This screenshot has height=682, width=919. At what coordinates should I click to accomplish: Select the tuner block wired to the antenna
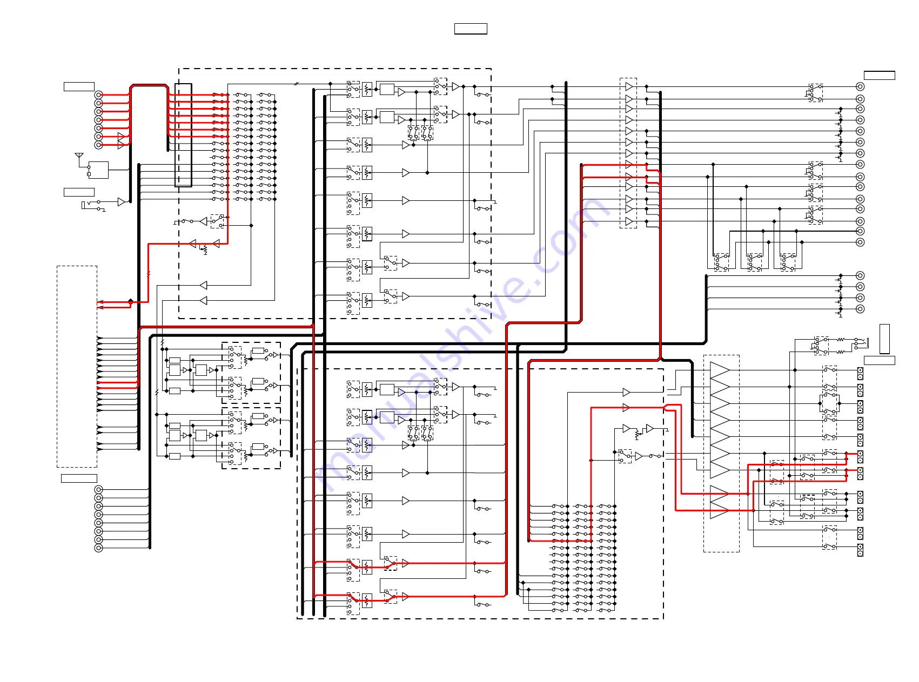(x=98, y=170)
